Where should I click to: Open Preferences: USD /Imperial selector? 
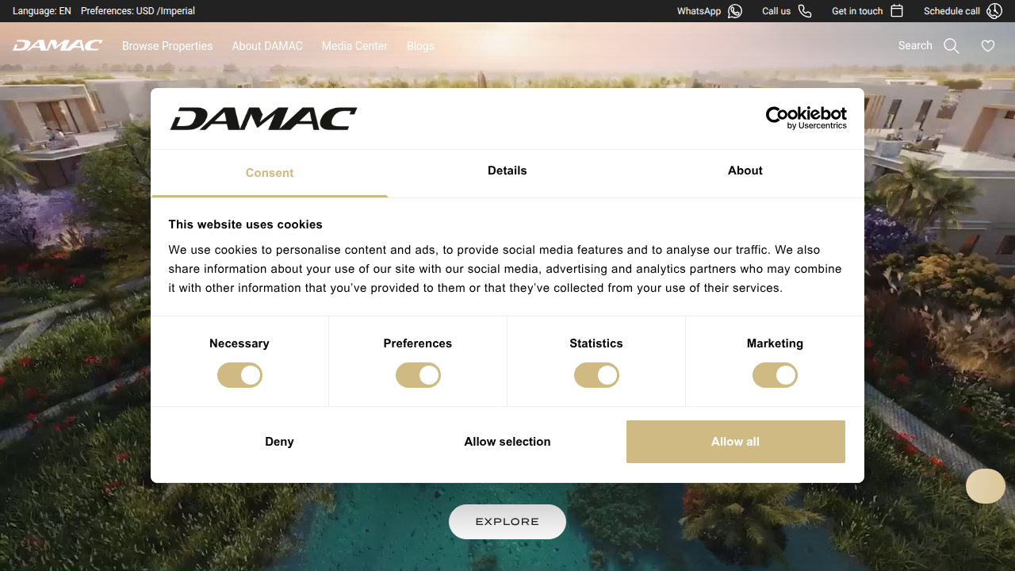138,11
